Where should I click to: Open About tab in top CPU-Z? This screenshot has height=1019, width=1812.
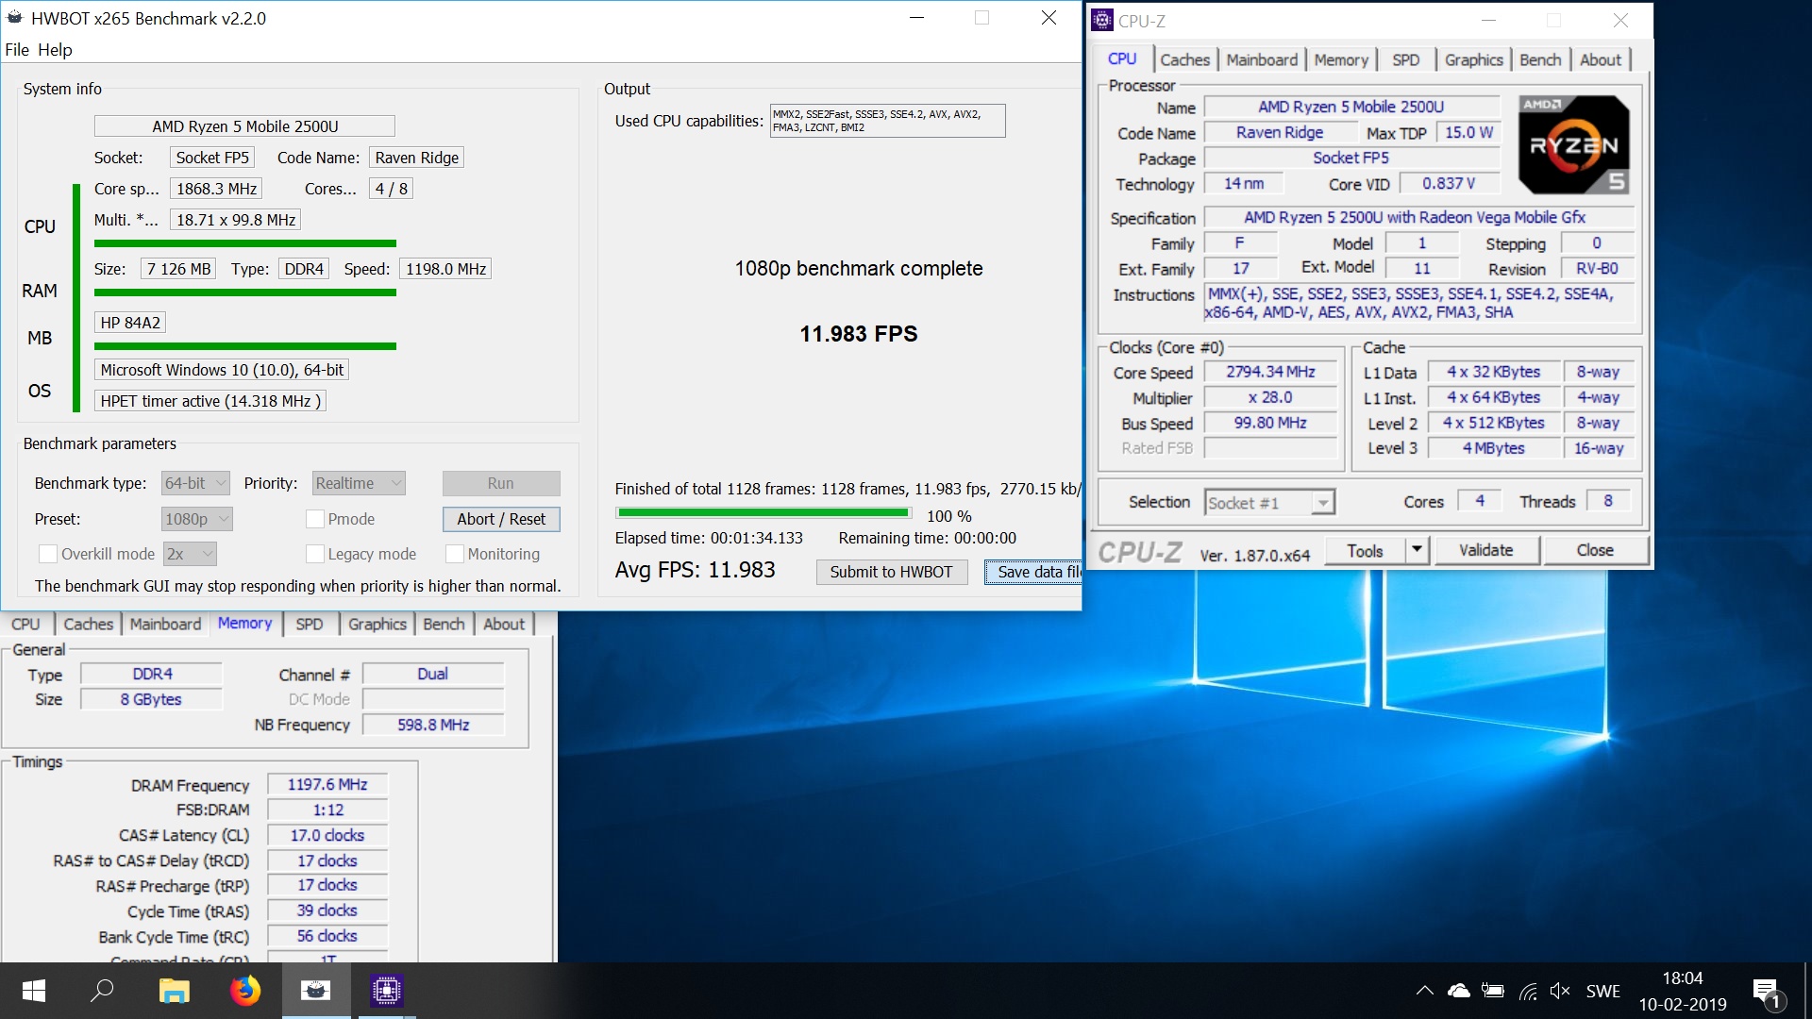tap(1601, 59)
